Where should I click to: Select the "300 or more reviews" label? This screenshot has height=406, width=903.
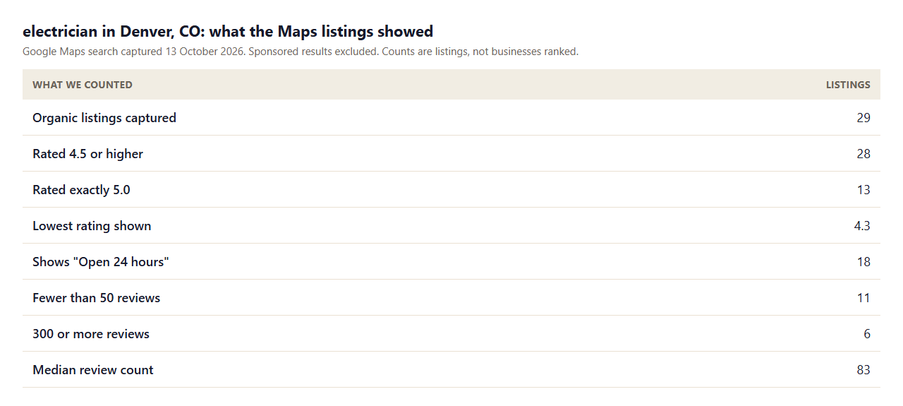[x=91, y=334]
